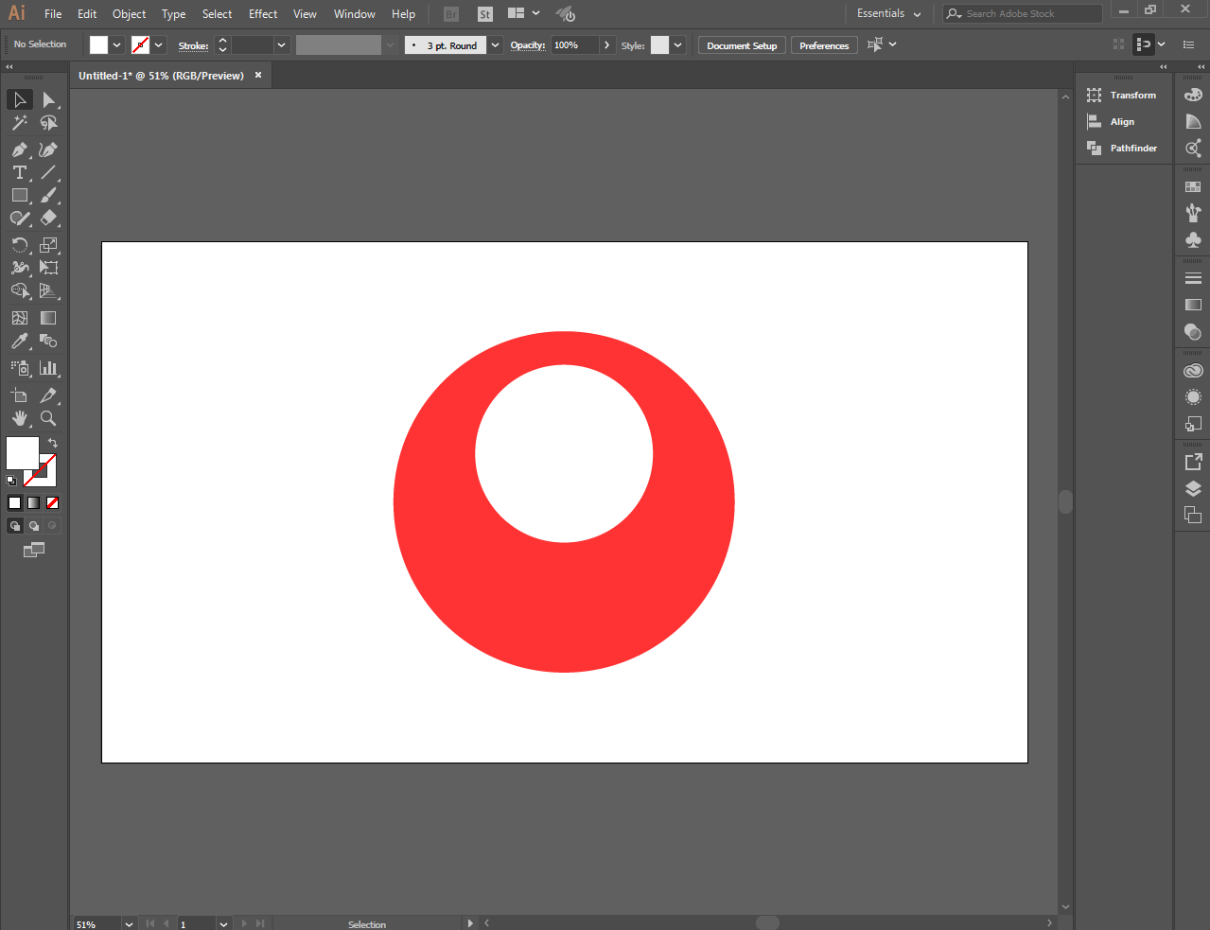Reset to default fill and stroke

point(11,481)
